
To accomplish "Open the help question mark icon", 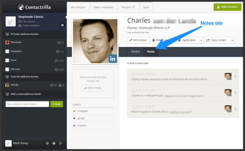I will [54, 144].
